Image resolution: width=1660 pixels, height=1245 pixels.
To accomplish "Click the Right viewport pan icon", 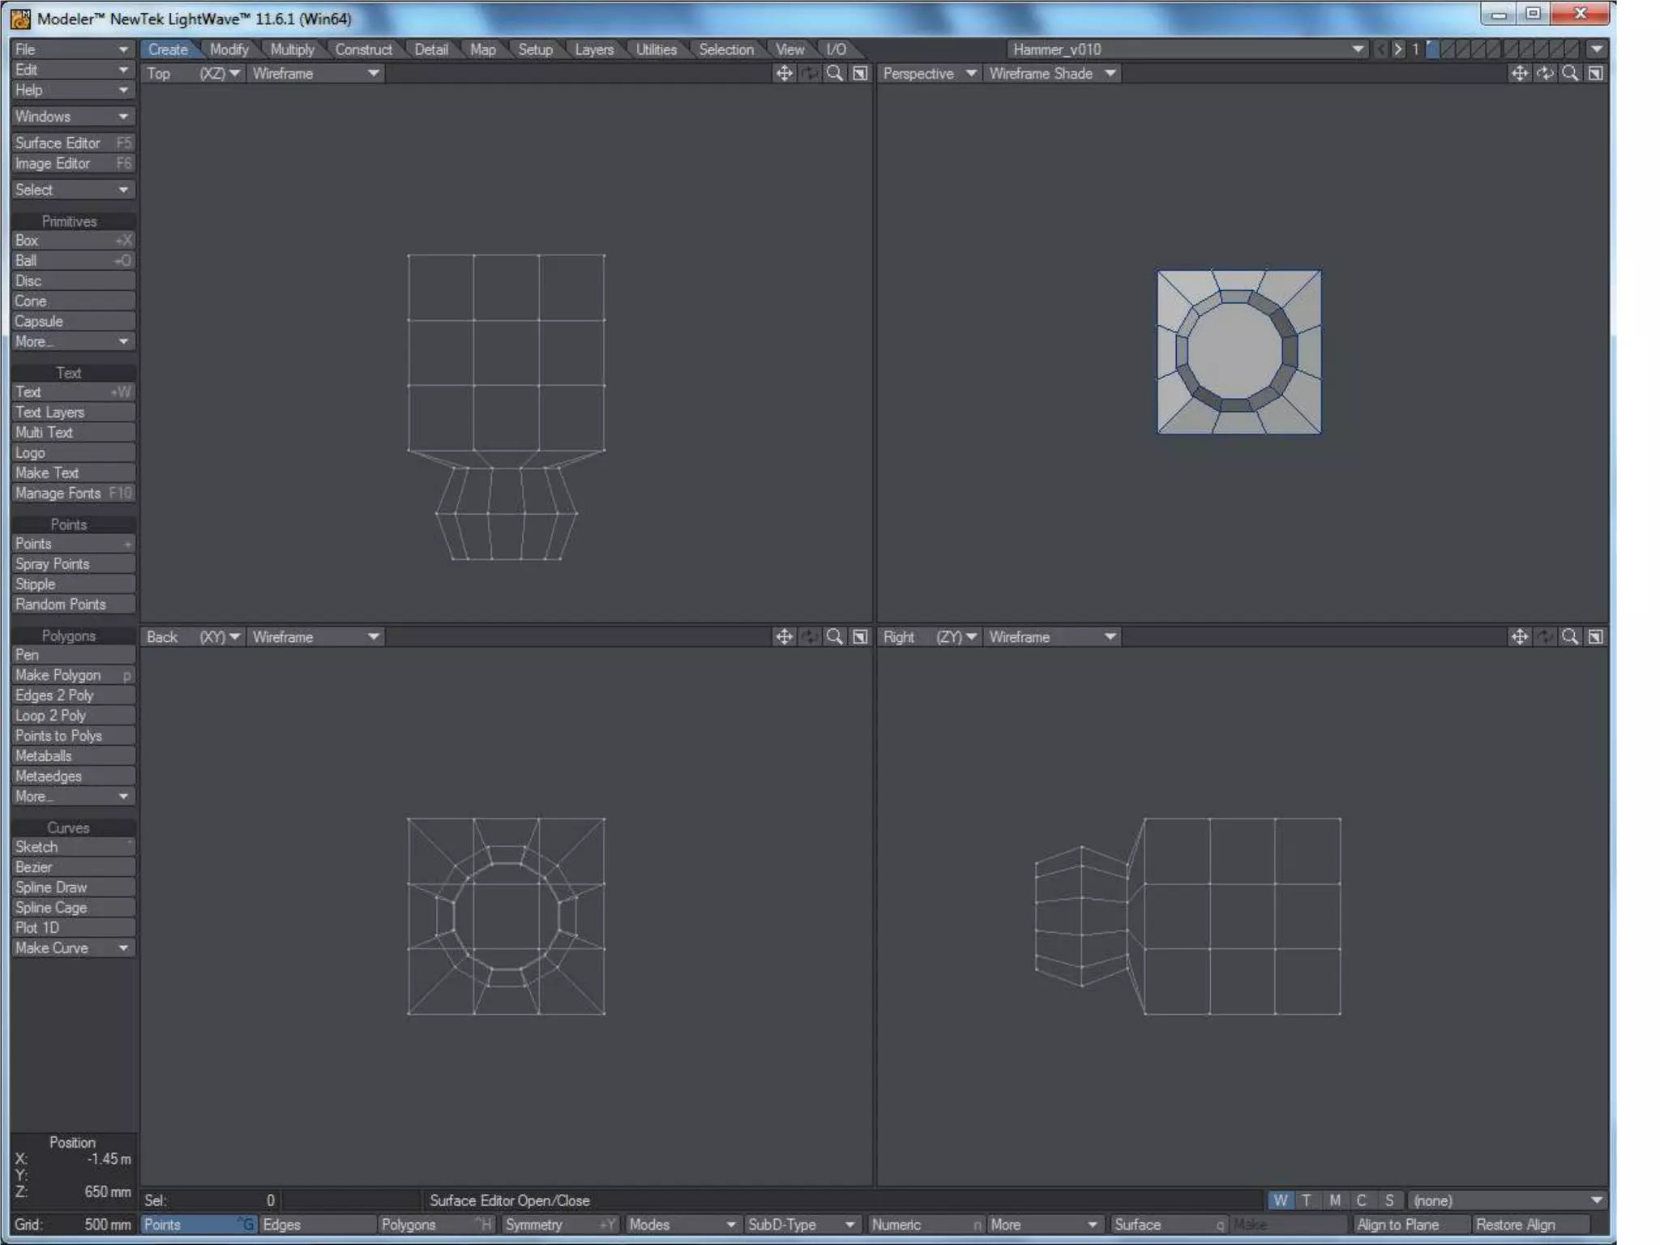I will coord(1519,637).
